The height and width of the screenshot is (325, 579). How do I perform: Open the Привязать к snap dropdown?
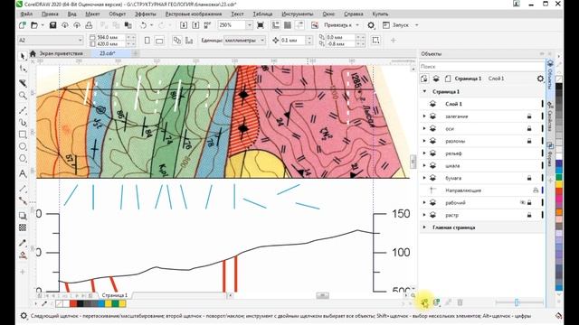(357, 25)
